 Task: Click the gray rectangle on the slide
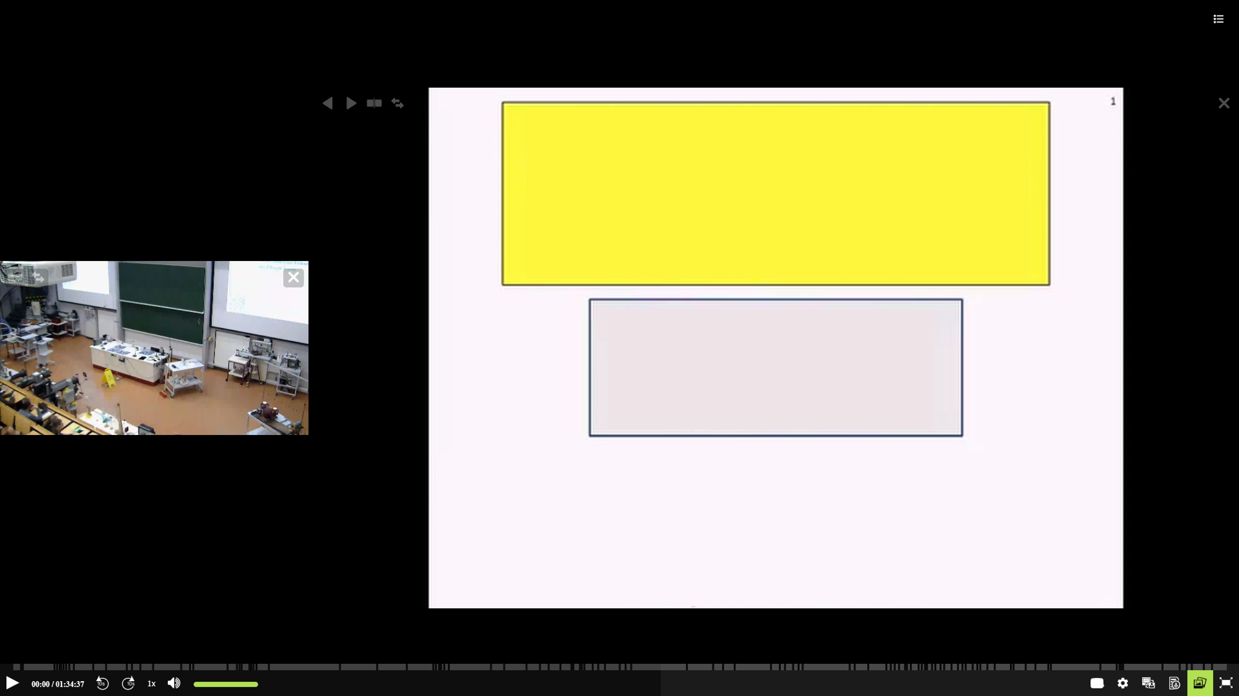(776, 367)
